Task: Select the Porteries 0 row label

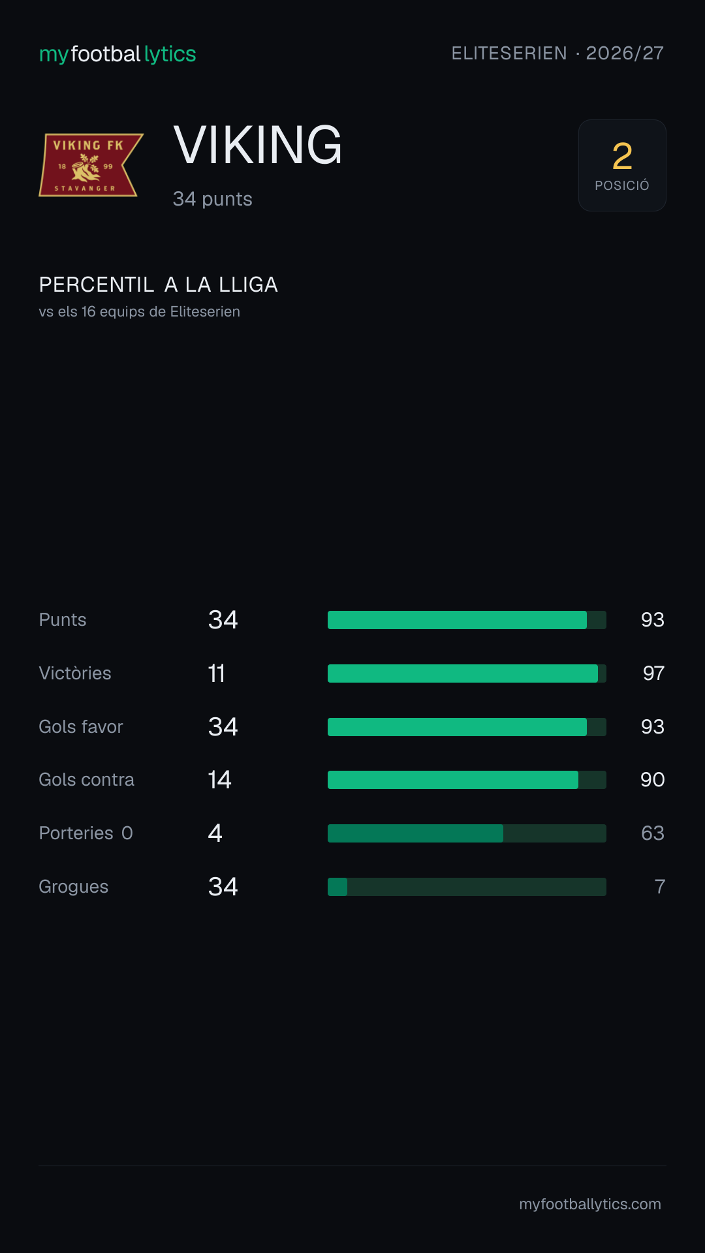Action: 86,833
